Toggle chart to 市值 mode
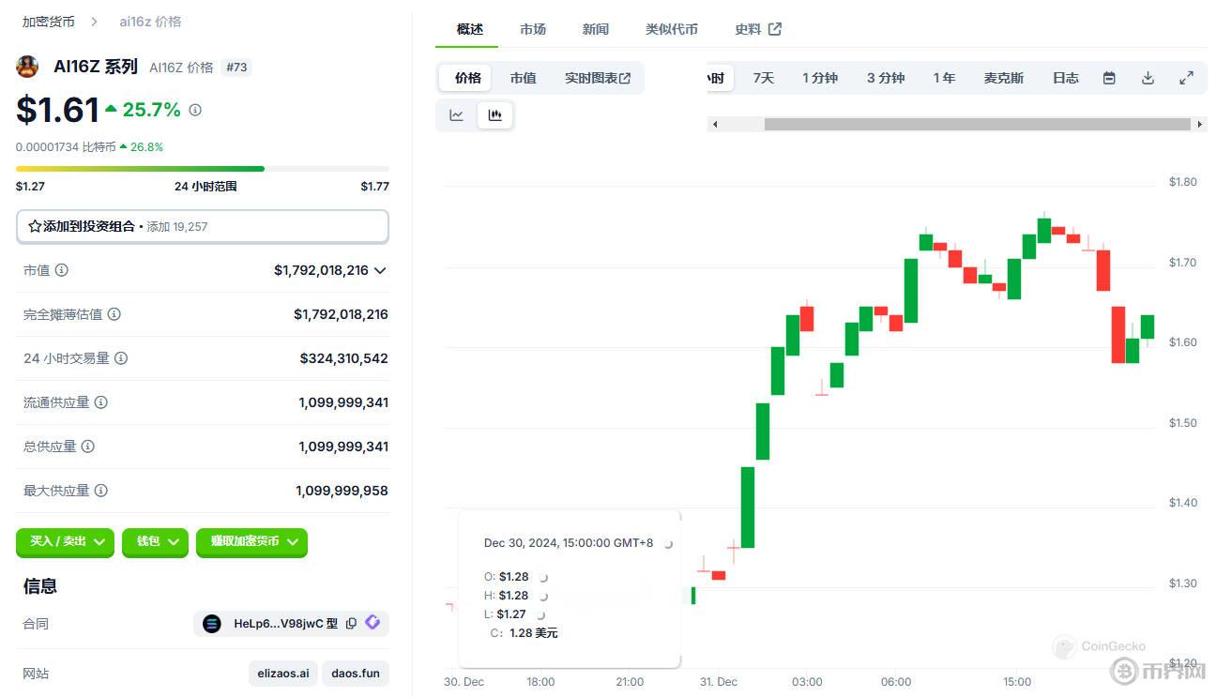Screen dimensions: 1216x697 pyautogui.click(x=523, y=78)
